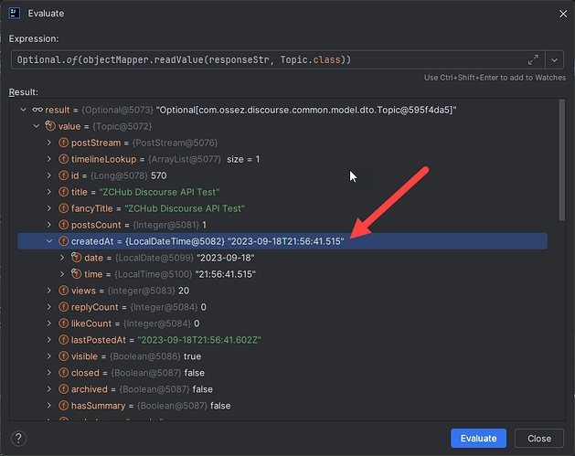Image resolution: width=575 pixels, height=456 pixels.
Task: Click the IntelliJ logo in title bar
Action: 16,15
